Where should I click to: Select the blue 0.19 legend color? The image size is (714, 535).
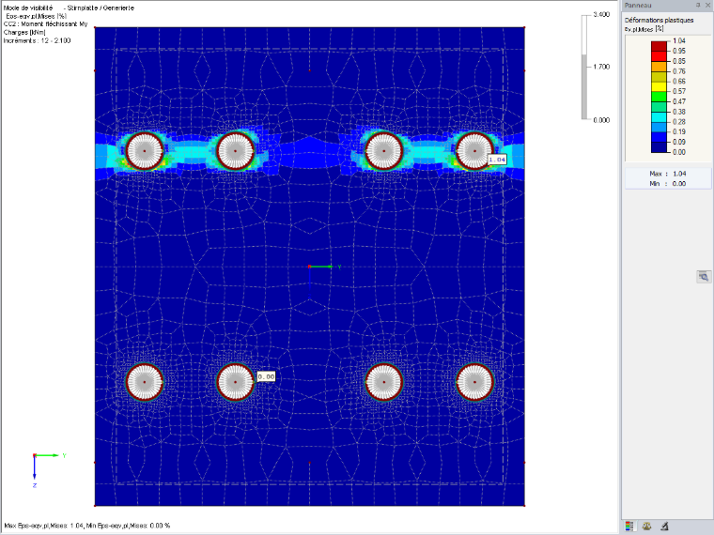pyautogui.click(x=659, y=137)
